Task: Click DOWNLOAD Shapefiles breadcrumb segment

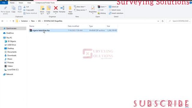Action: [x=53, y=21]
